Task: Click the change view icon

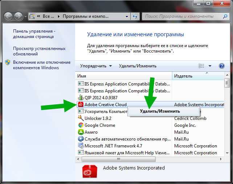Action: pos(201,66)
